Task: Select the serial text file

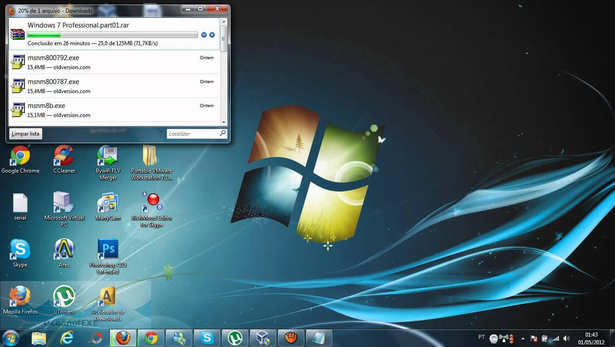Action: pyautogui.click(x=20, y=207)
